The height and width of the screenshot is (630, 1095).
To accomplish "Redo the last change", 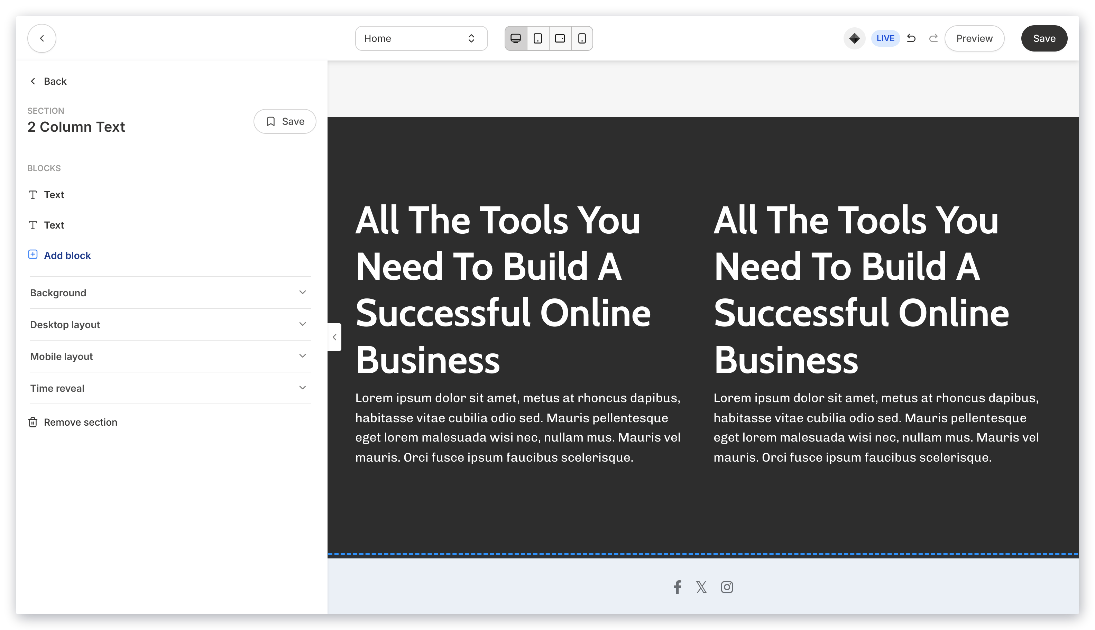I will [x=933, y=38].
